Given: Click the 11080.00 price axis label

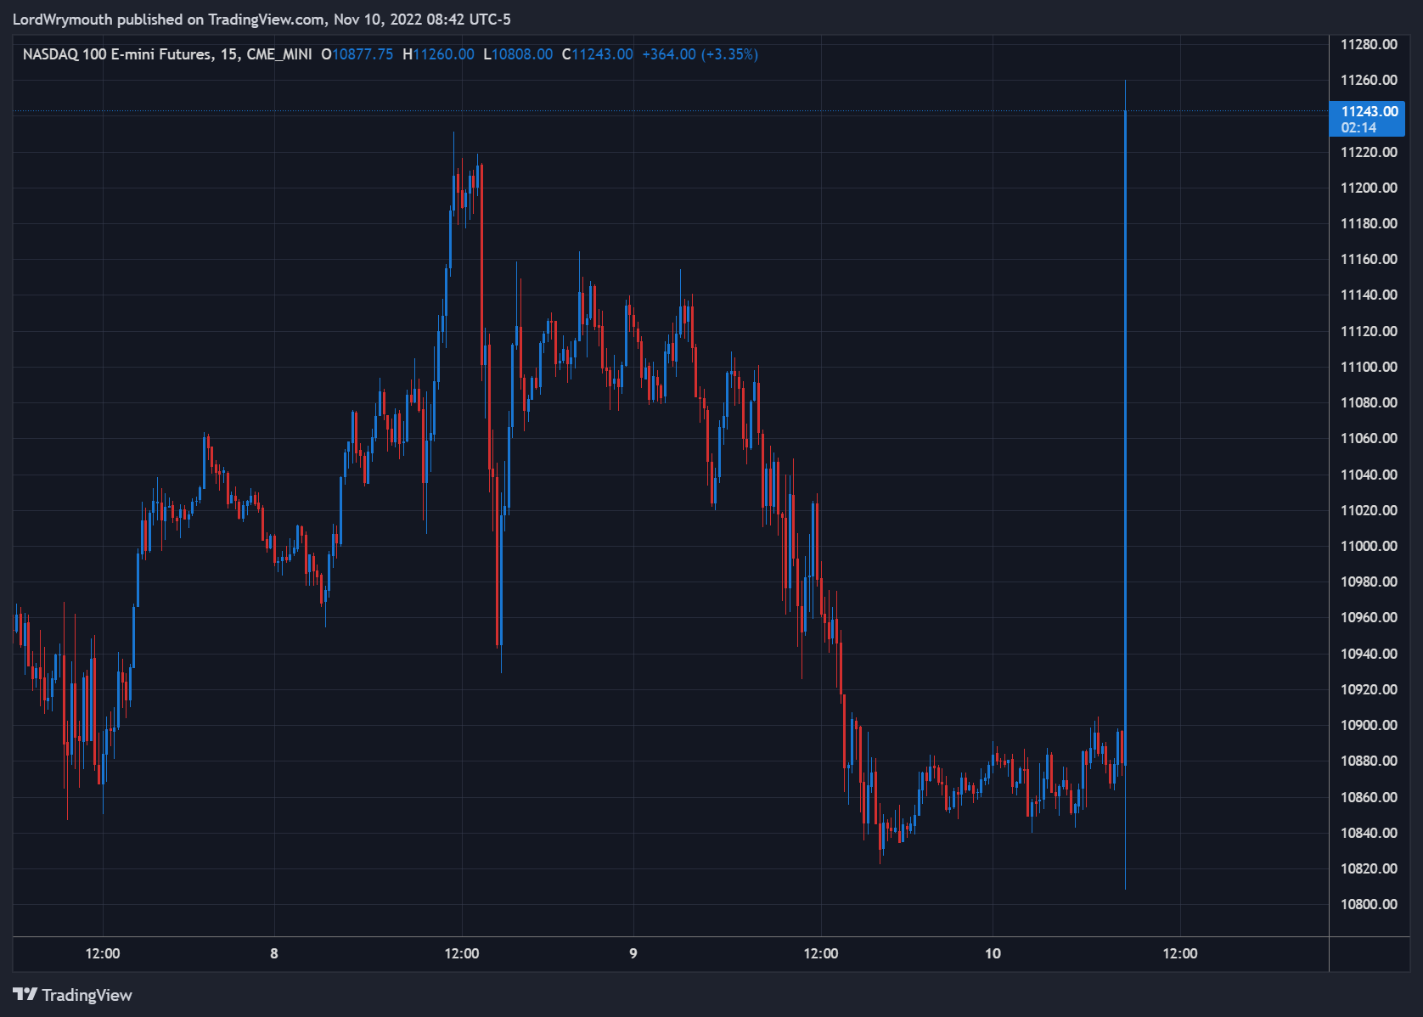Looking at the screenshot, I should (x=1369, y=402).
